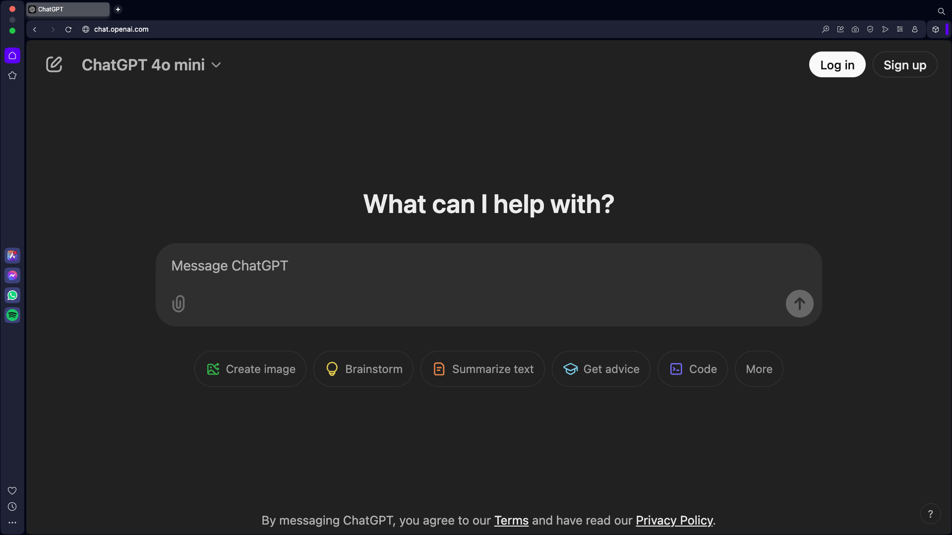Click the zoom magnifier icon in address bar
Image resolution: width=952 pixels, height=535 pixels.
[x=826, y=29]
